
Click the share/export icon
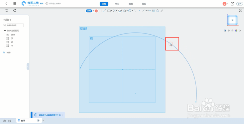coord(232,4)
